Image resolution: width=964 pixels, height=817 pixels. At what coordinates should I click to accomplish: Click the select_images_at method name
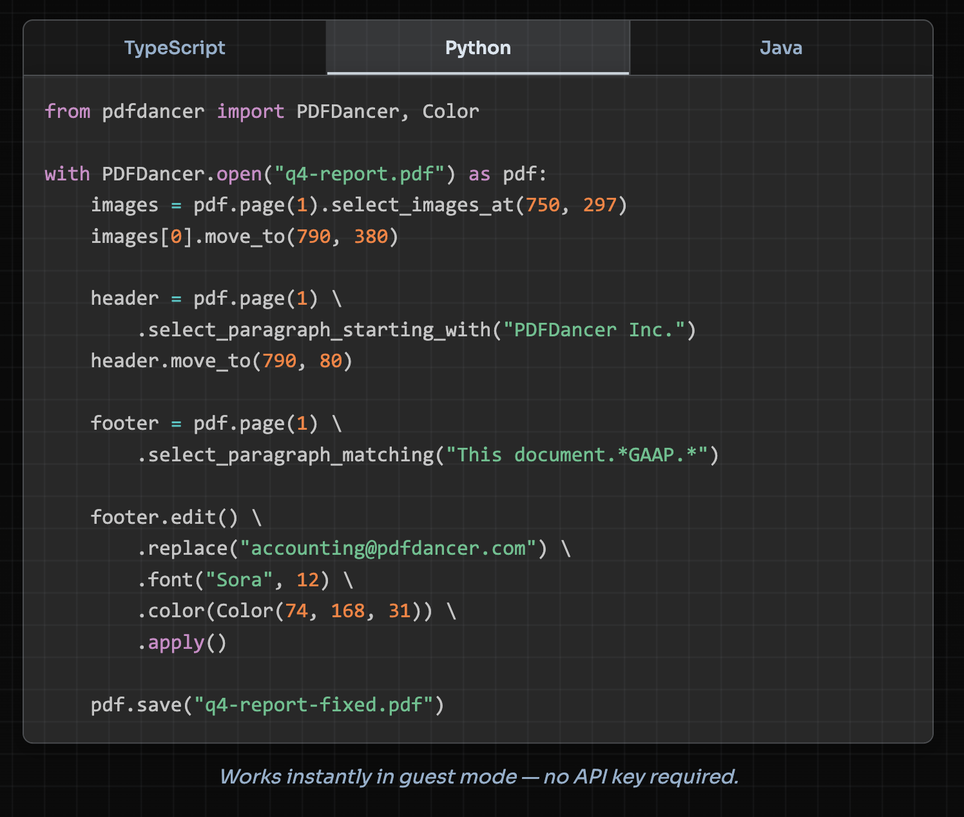(422, 205)
